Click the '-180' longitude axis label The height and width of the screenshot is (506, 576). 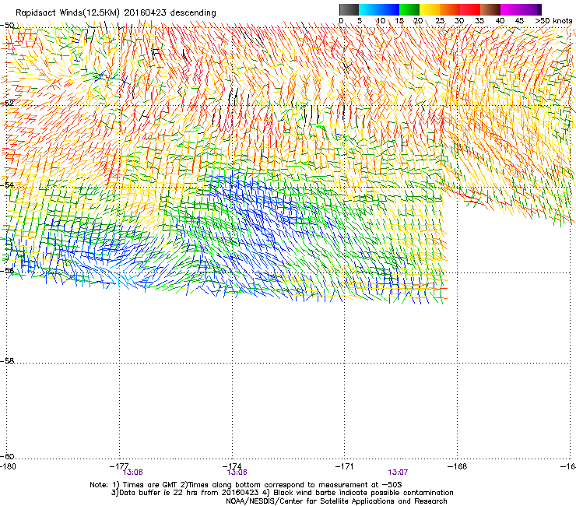8,466
